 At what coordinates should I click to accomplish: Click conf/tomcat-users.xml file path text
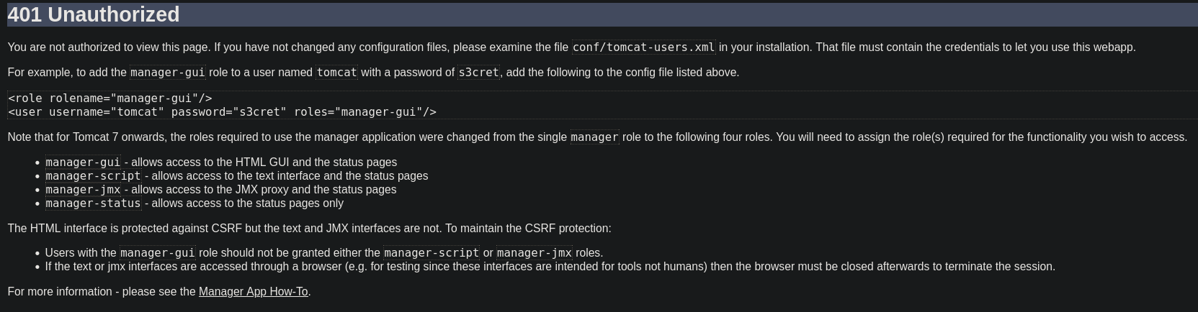[644, 47]
